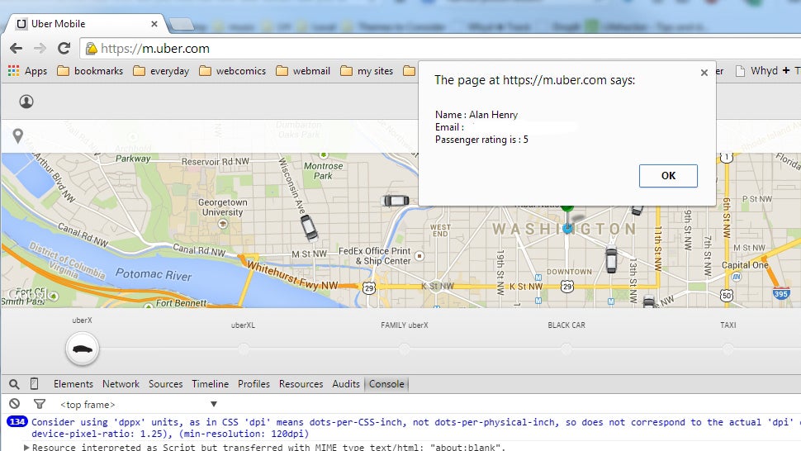Open the my sites bookmarks folder

(x=367, y=71)
